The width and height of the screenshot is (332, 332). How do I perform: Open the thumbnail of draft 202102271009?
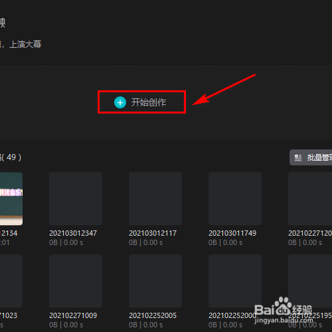pos(76,281)
